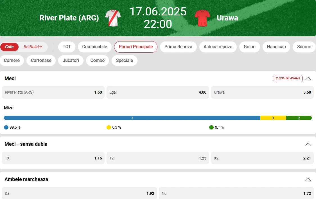
Task: Click the yellow X segment of Mize bar
Action: pos(273,118)
